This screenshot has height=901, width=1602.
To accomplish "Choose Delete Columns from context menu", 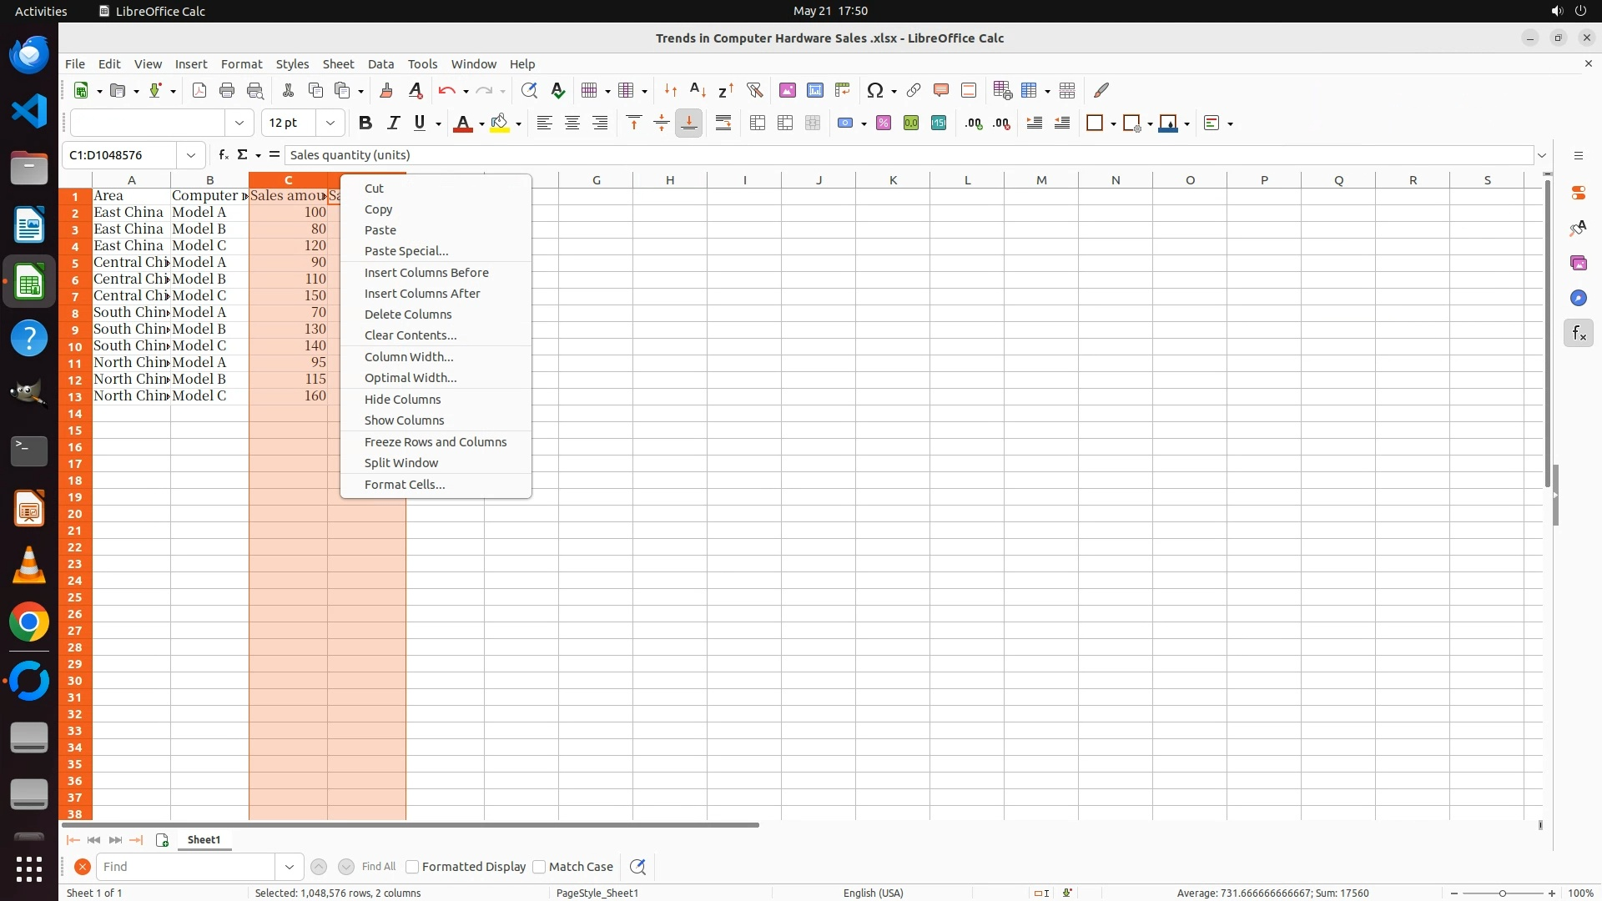I will point(408,315).
